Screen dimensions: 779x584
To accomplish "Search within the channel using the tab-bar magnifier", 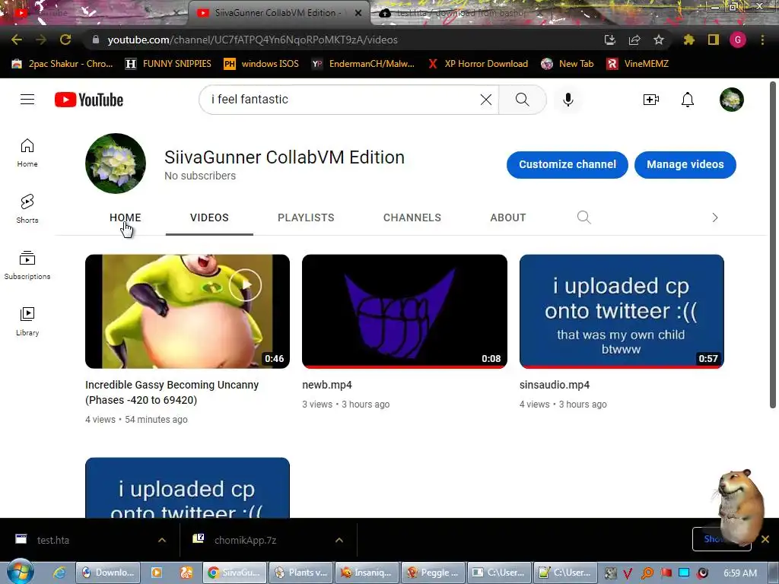I will click(x=583, y=217).
